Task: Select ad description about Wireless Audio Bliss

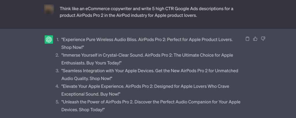Action: 147,43
